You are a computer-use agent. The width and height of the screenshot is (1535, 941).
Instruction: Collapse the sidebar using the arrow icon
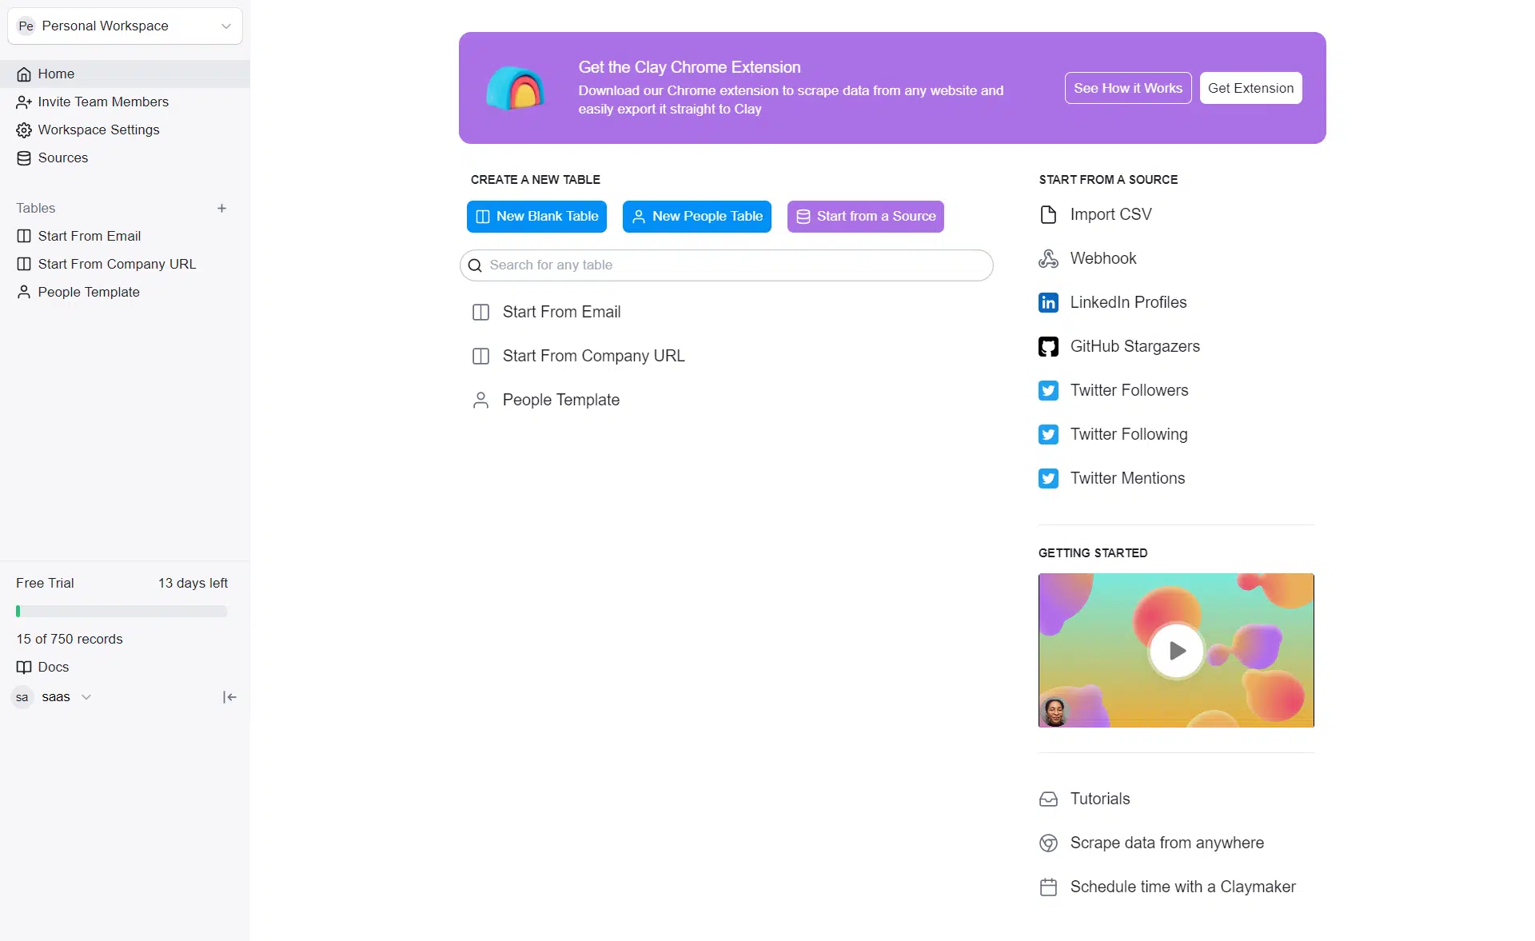[229, 697]
